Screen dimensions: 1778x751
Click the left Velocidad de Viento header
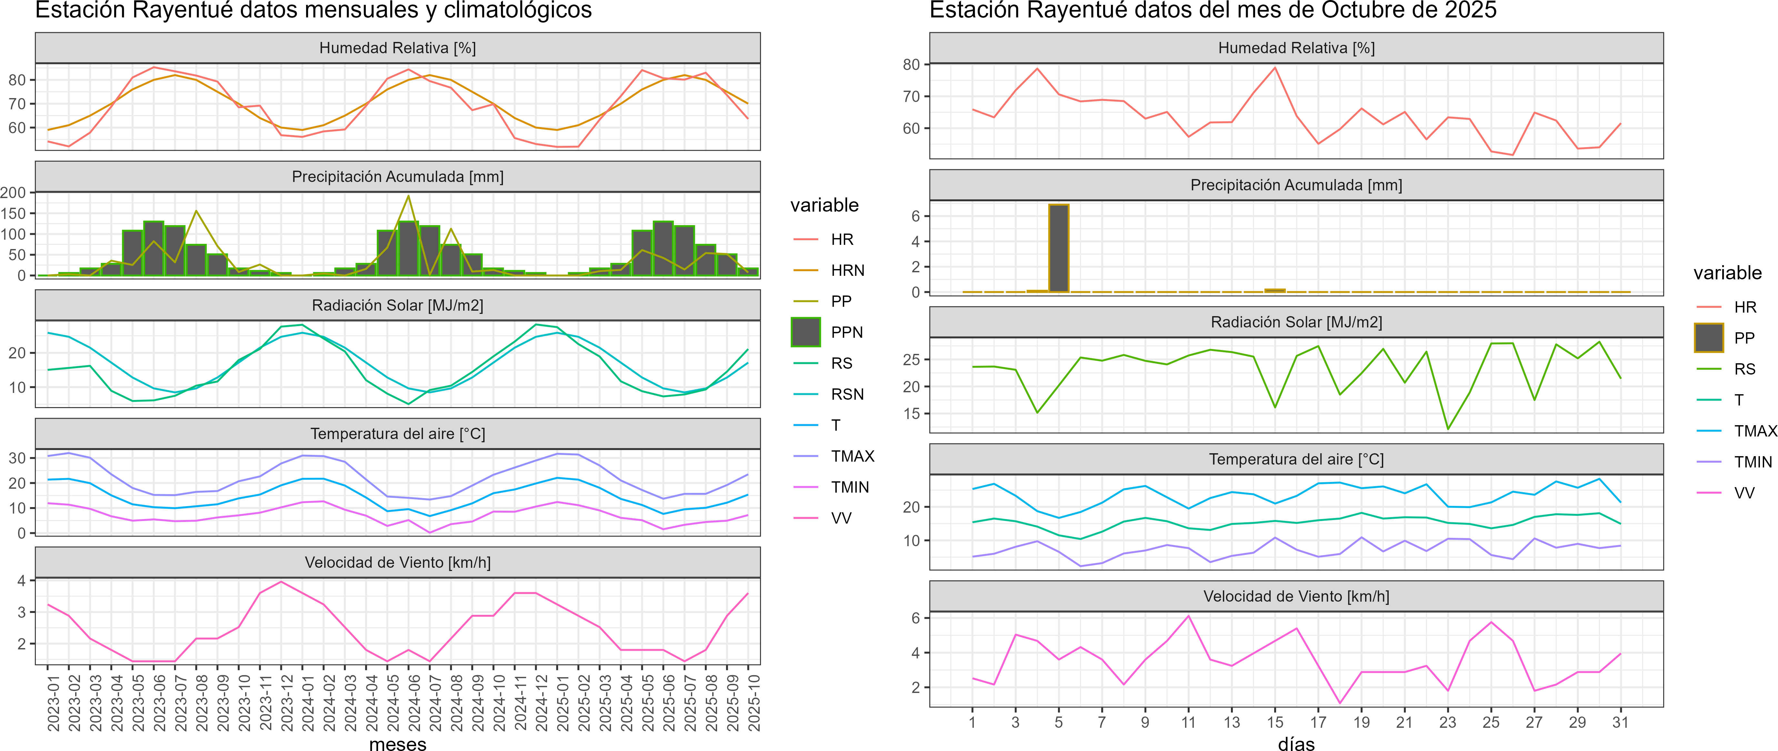(x=397, y=563)
